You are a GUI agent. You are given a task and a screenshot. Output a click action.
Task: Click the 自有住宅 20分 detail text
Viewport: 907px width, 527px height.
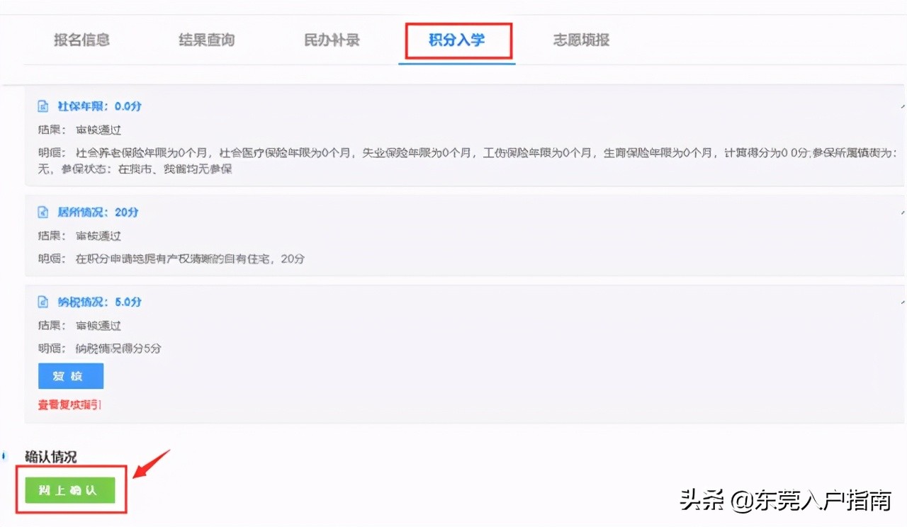click(190, 259)
